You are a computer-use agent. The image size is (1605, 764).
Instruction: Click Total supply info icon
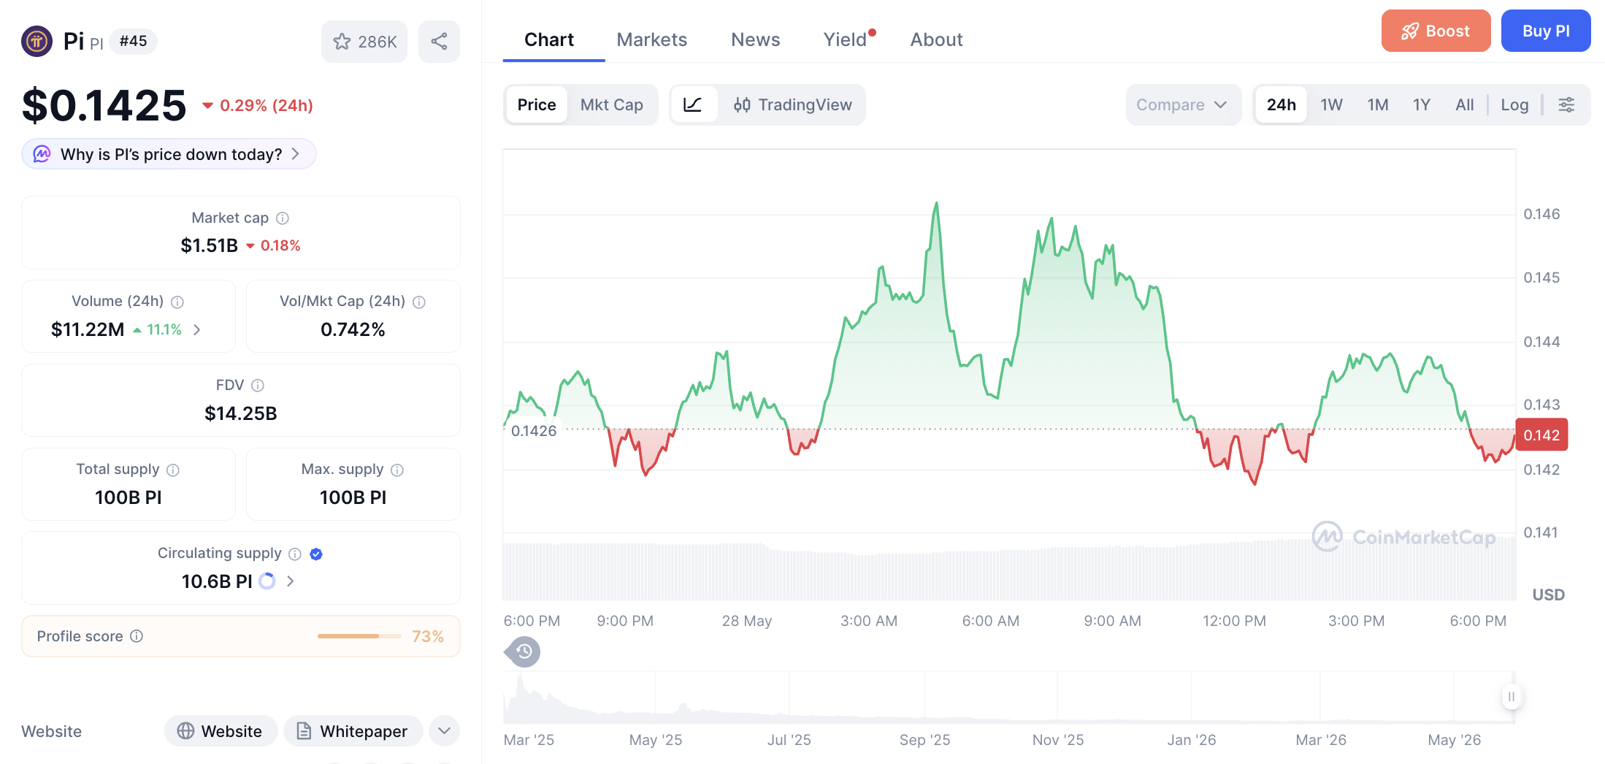pyautogui.click(x=173, y=470)
